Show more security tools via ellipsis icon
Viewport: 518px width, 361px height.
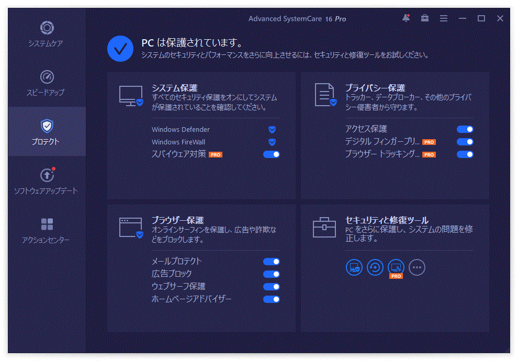(x=417, y=267)
